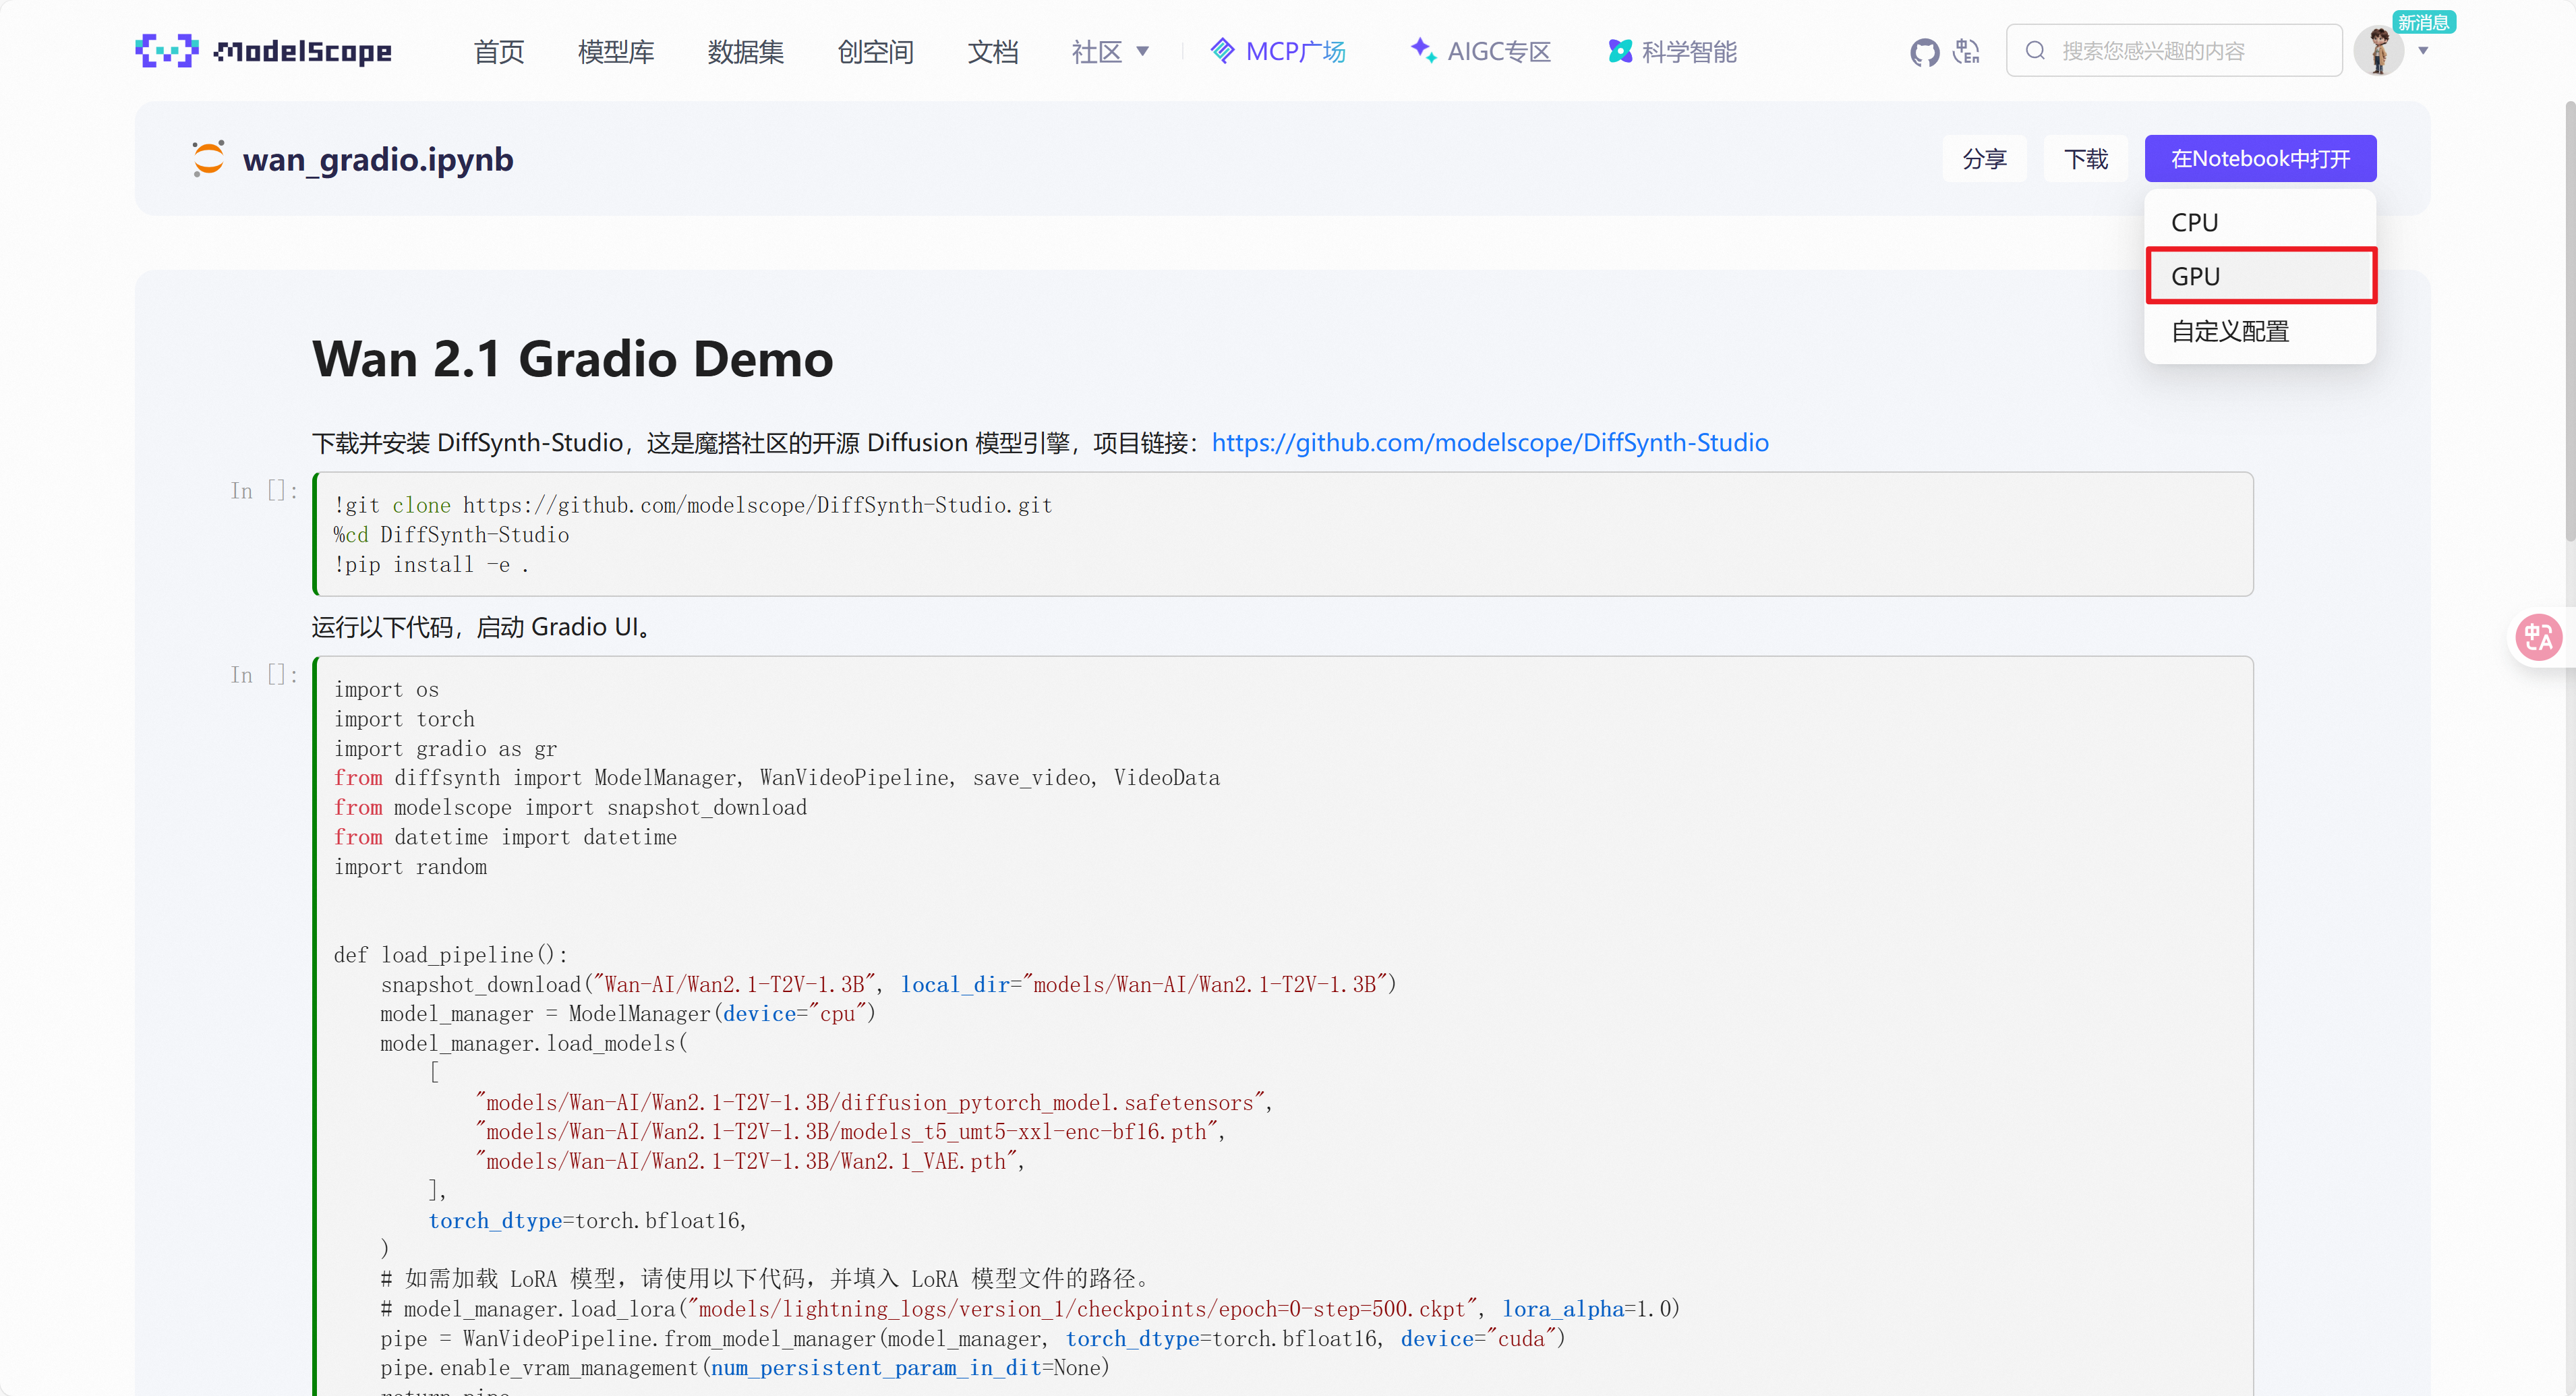Image resolution: width=2576 pixels, height=1396 pixels.
Task: Toggle the 在Notebook中打开 dropdown button
Action: tap(2259, 159)
